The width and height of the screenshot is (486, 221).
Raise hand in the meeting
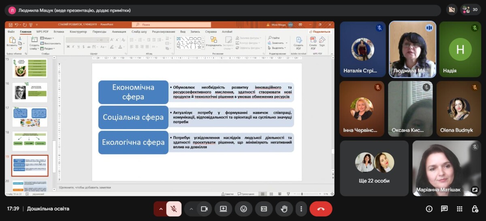[x=284, y=209]
